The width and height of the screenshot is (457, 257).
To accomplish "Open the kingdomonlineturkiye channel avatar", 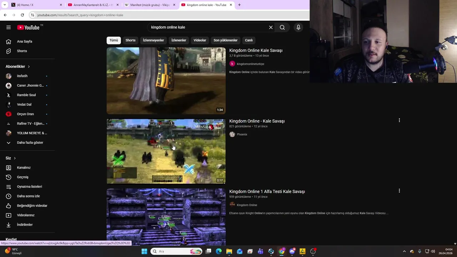I will coord(232,64).
